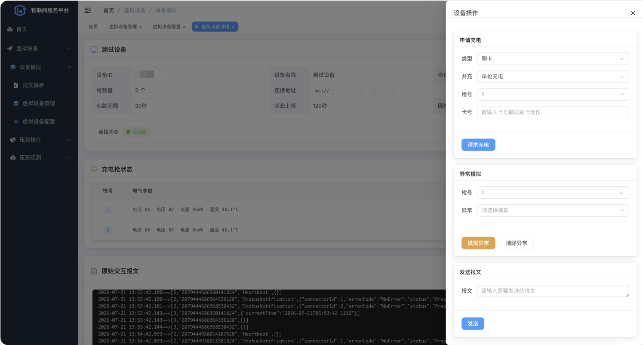Switch to the 虚拟设备详情 tab
Image resolution: width=643 pixels, height=345 pixels.
215,27
